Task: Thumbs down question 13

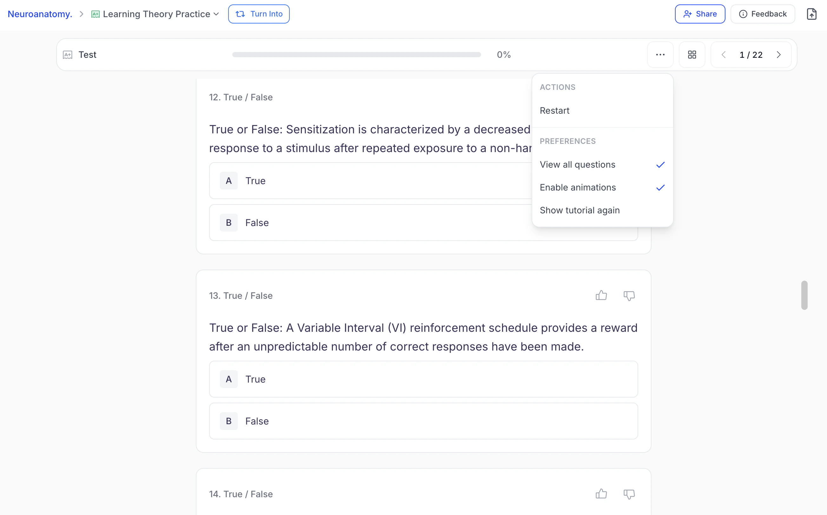Action: click(x=629, y=295)
